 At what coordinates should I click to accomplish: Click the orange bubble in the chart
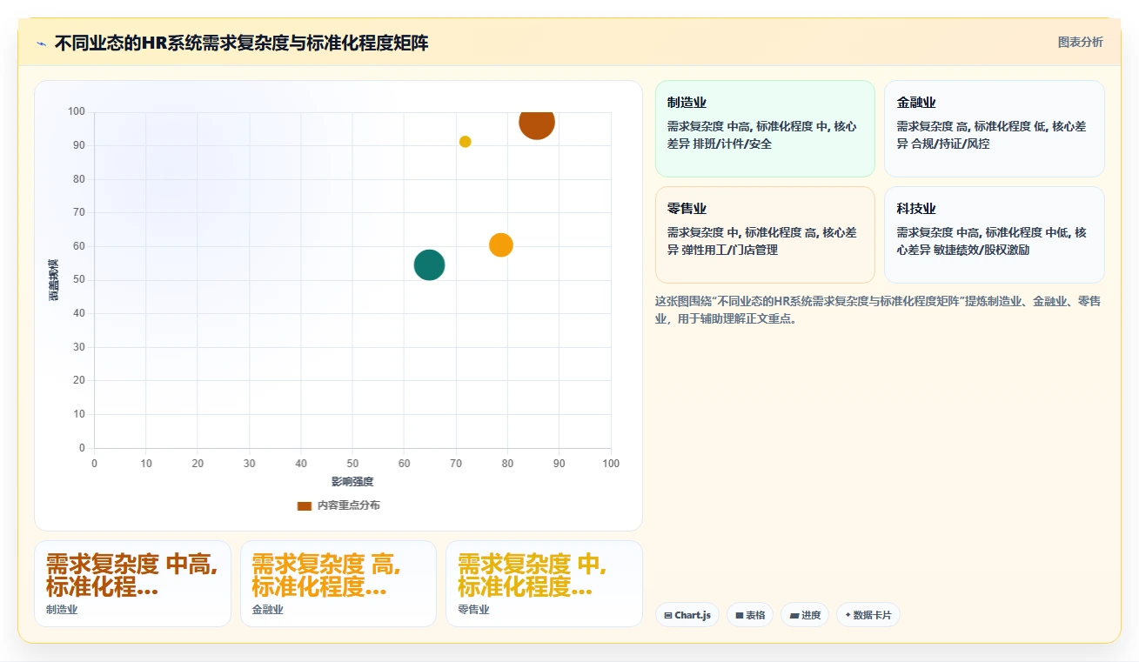pyautogui.click(x=500, y=245)
